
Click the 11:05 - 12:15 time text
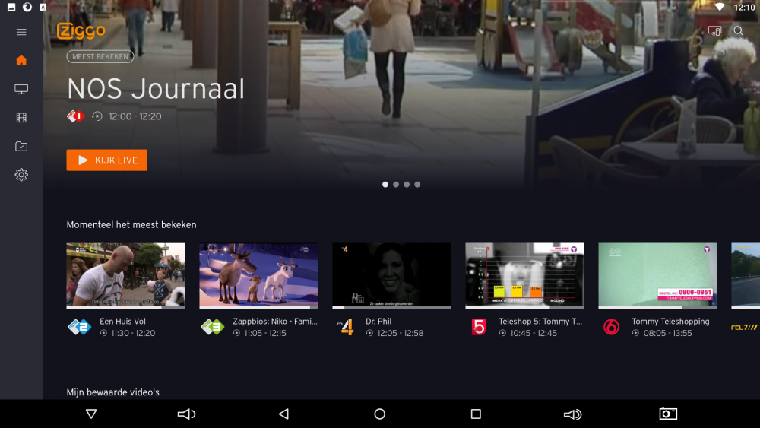pyautogui.click(x=265, y=334)
